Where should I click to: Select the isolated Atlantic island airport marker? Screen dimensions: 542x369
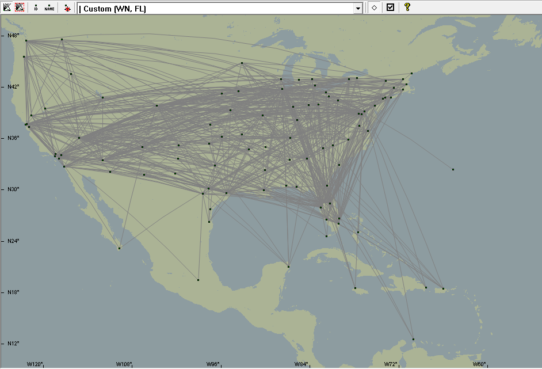coord(453,169)
